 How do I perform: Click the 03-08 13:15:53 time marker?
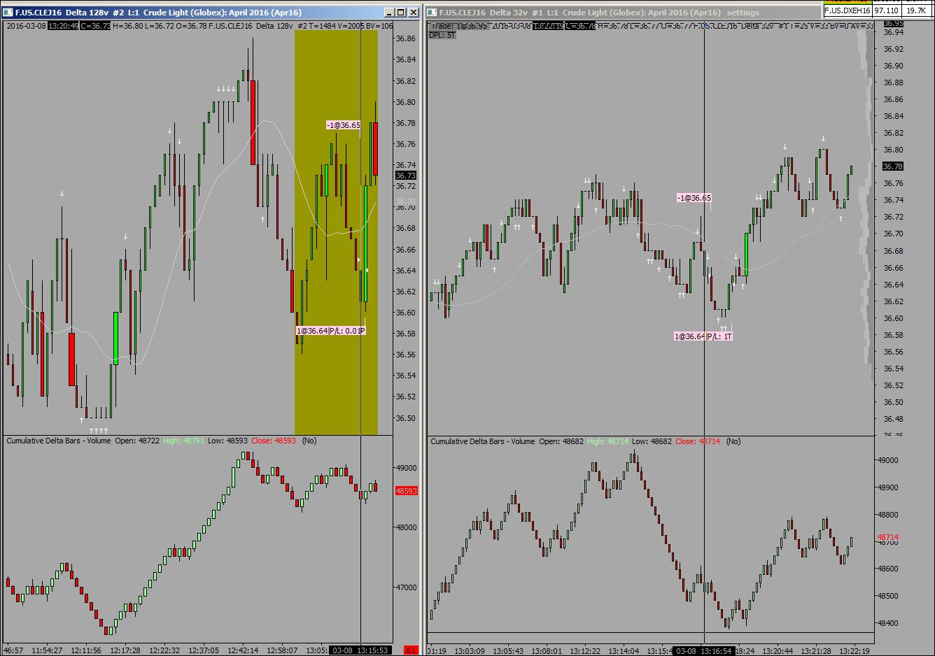click(360, 650)
